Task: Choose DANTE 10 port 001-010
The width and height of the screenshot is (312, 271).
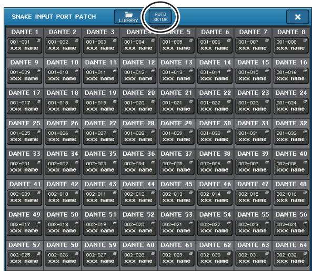Action: (x=63, y=76)
